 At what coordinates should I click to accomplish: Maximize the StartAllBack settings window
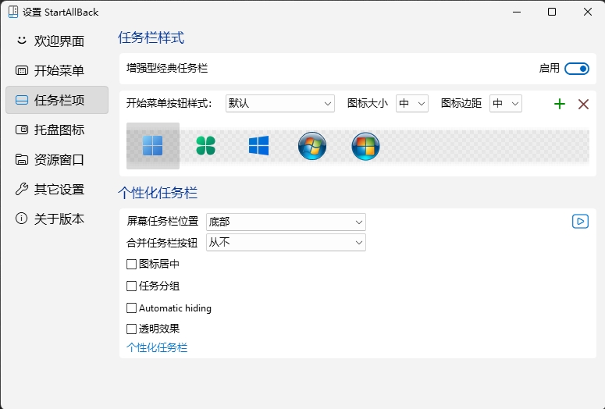552,12
